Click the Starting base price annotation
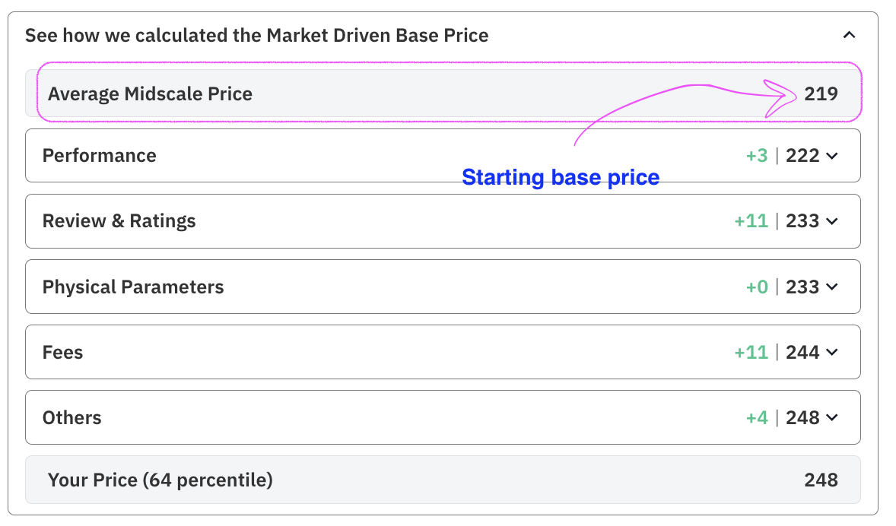This screenshot has width=896, height=526. 561,178
